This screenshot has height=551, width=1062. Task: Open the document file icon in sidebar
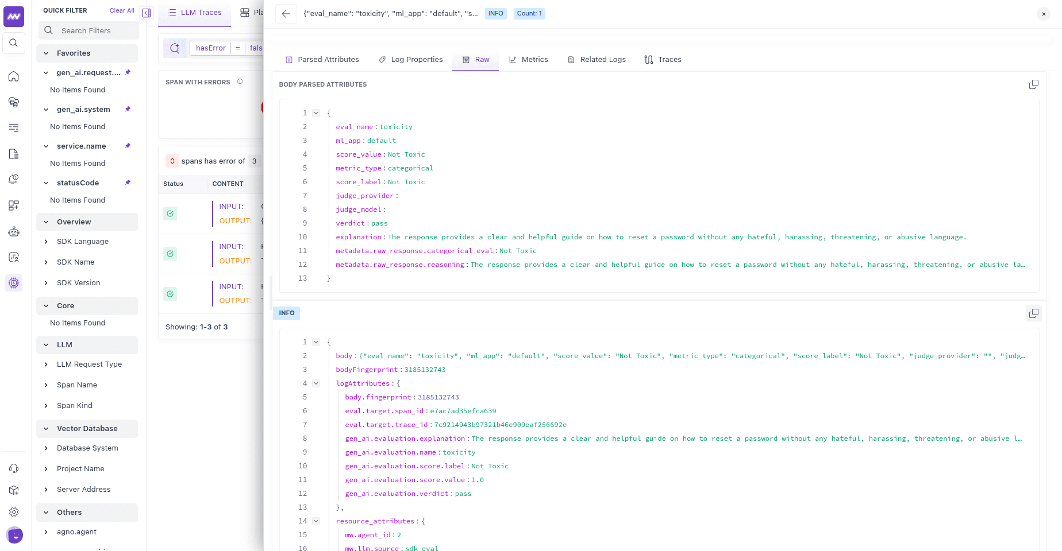point(14,154)
